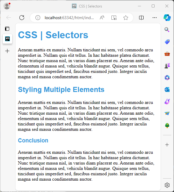The height and width of the screenshot is (192, 174).
Task: Add this page to favorites
Action: click(x=126, y=18)
